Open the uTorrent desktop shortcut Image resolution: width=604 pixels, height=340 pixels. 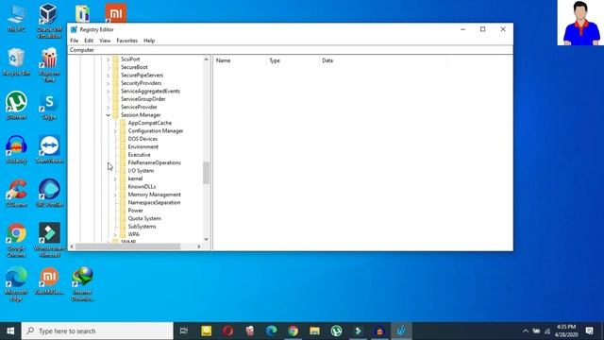(x=16, y=105)
